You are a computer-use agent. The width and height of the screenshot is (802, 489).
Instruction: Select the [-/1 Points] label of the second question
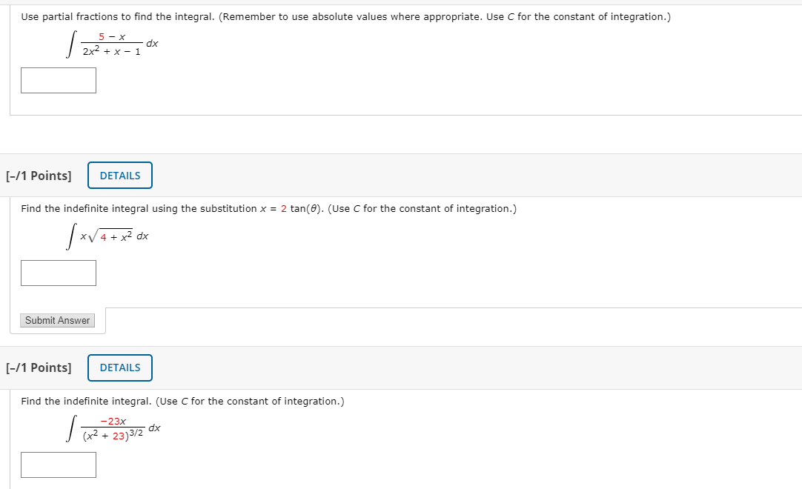(40, 176)
